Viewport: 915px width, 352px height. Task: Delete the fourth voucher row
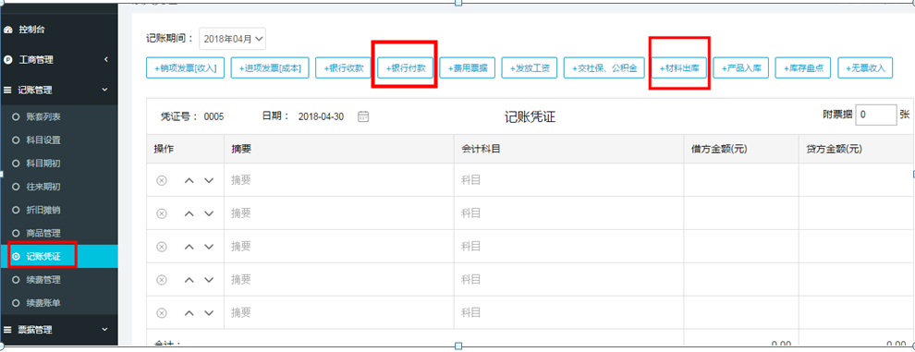tap(162, 280)
